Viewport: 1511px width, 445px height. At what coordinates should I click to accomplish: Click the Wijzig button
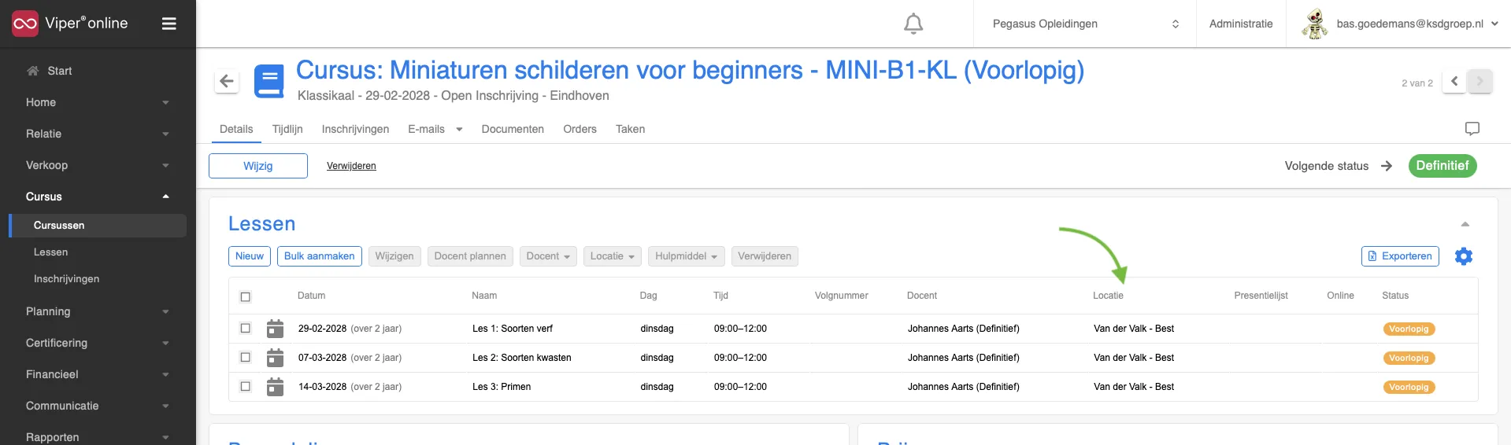point(258,166)
